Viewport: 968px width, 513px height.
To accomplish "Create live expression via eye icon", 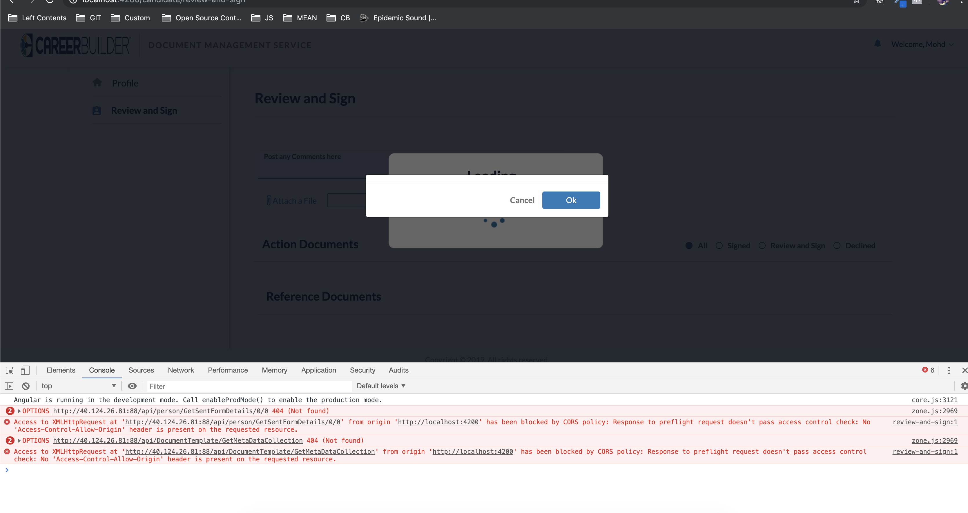I will point(132,386).
